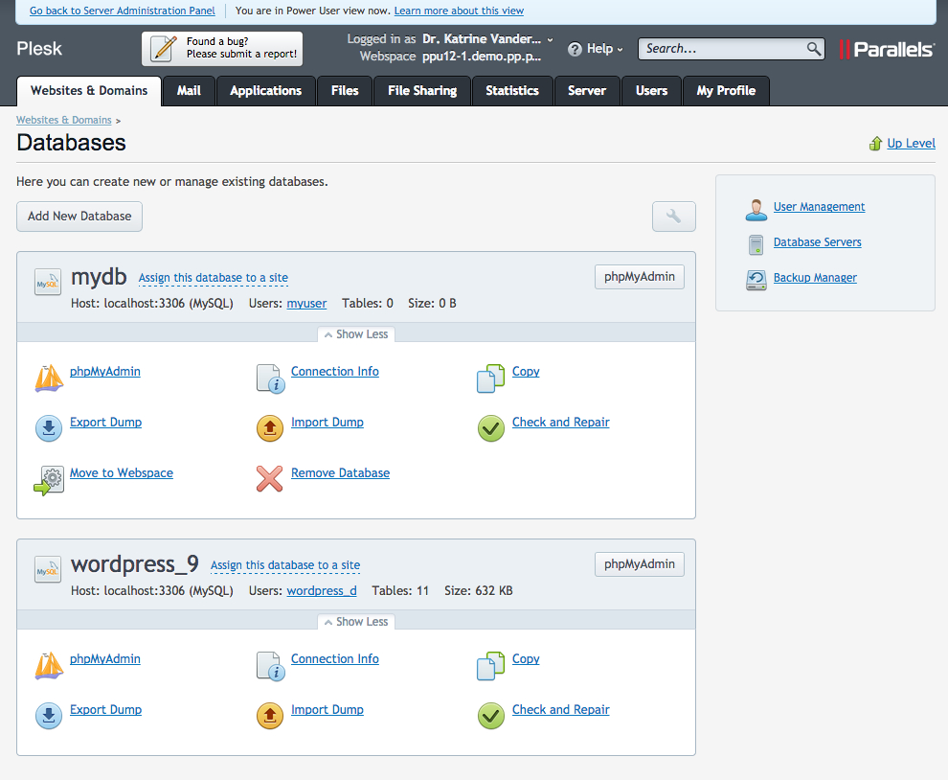Go to the My Profile tab

726,91
